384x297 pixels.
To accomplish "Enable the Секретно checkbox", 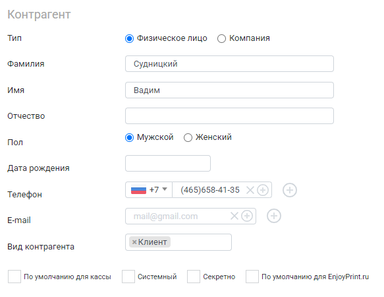I will (x=194, y=277).
